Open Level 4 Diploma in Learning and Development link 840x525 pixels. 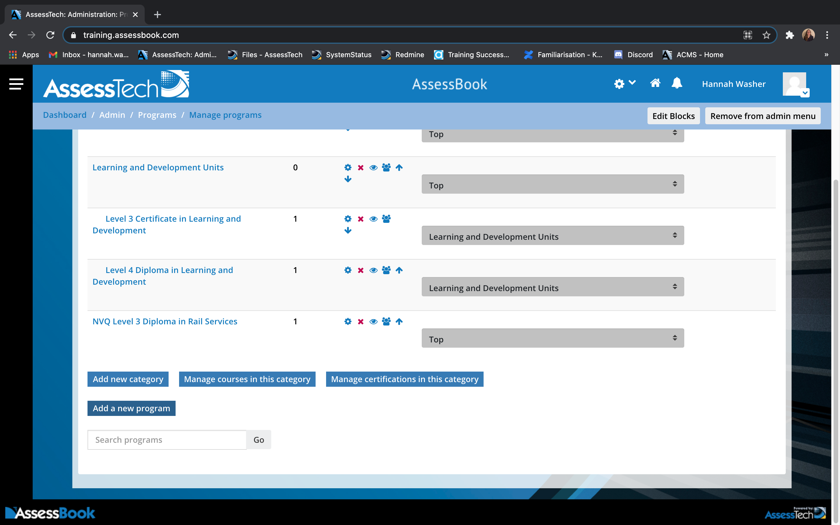(163, 276)
